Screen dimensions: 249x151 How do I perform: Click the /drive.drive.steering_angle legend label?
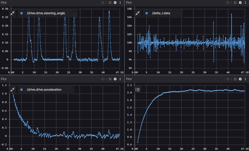pos(46,13)
